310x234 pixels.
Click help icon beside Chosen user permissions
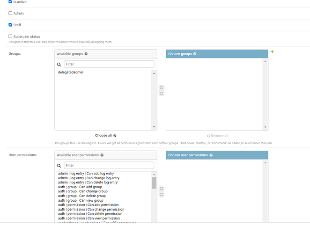click(211, 155)
